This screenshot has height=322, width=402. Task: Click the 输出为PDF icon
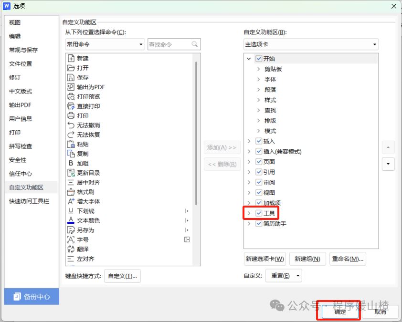71,87
